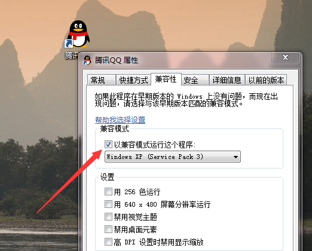The width and height of the screenshot is (312, 251).
Task: Close the 腾讯QQ 属性 dialog
Action: [285, 57]
